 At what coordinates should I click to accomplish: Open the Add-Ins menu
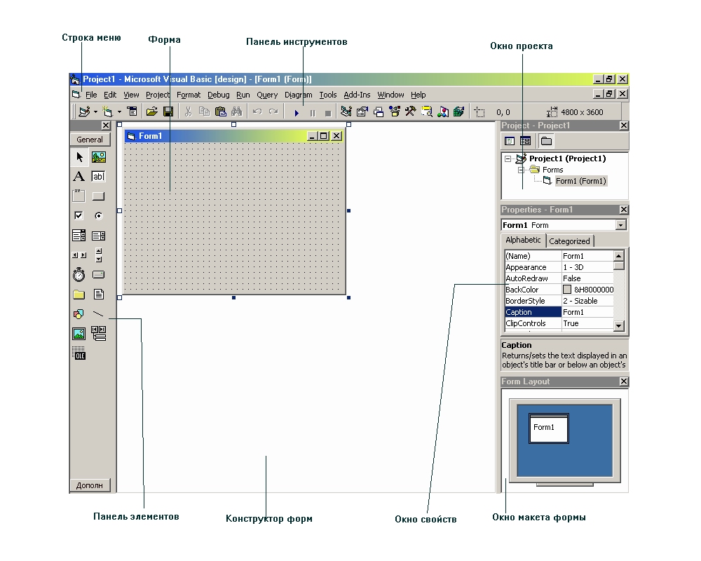(357, 95)
